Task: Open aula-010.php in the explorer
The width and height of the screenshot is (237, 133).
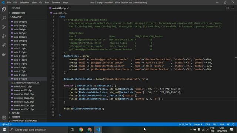Action: [x=28, y=44]
